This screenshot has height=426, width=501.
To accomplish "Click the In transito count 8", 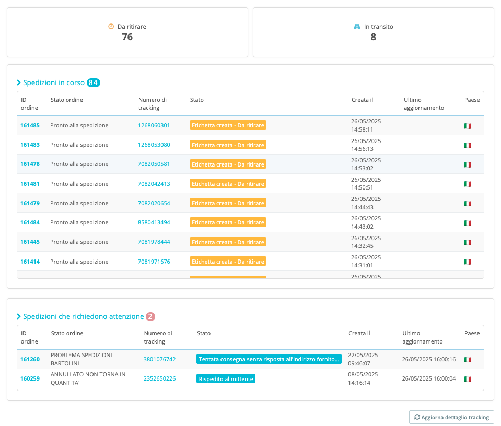I will coord(373,37).
